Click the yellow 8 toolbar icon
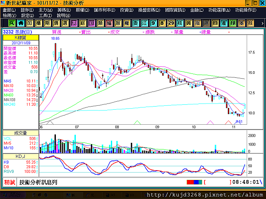The height and width of the screenshot is (199, 266). tap(162, 23)
